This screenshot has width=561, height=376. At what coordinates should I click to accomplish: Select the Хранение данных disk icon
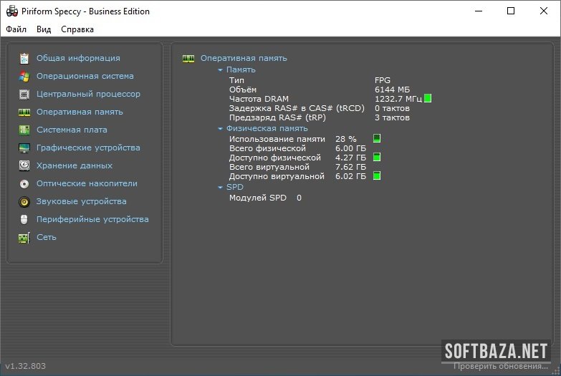click(x=24, y=165)
